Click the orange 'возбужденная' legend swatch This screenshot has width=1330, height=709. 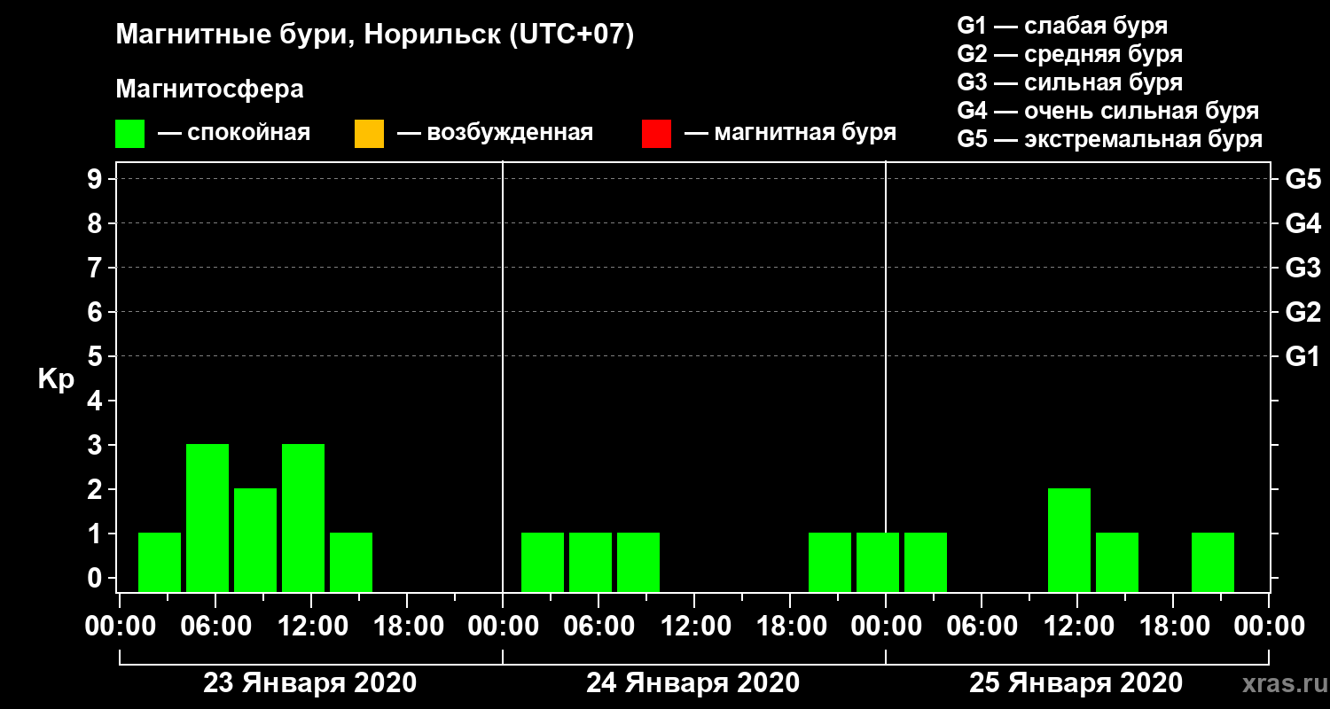pyautogui.click(x=369, y=134)
